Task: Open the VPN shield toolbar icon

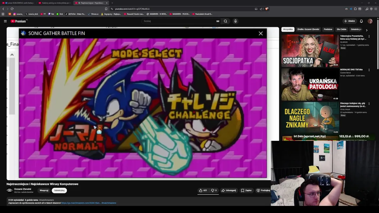Action: click(x=371, y=9)
